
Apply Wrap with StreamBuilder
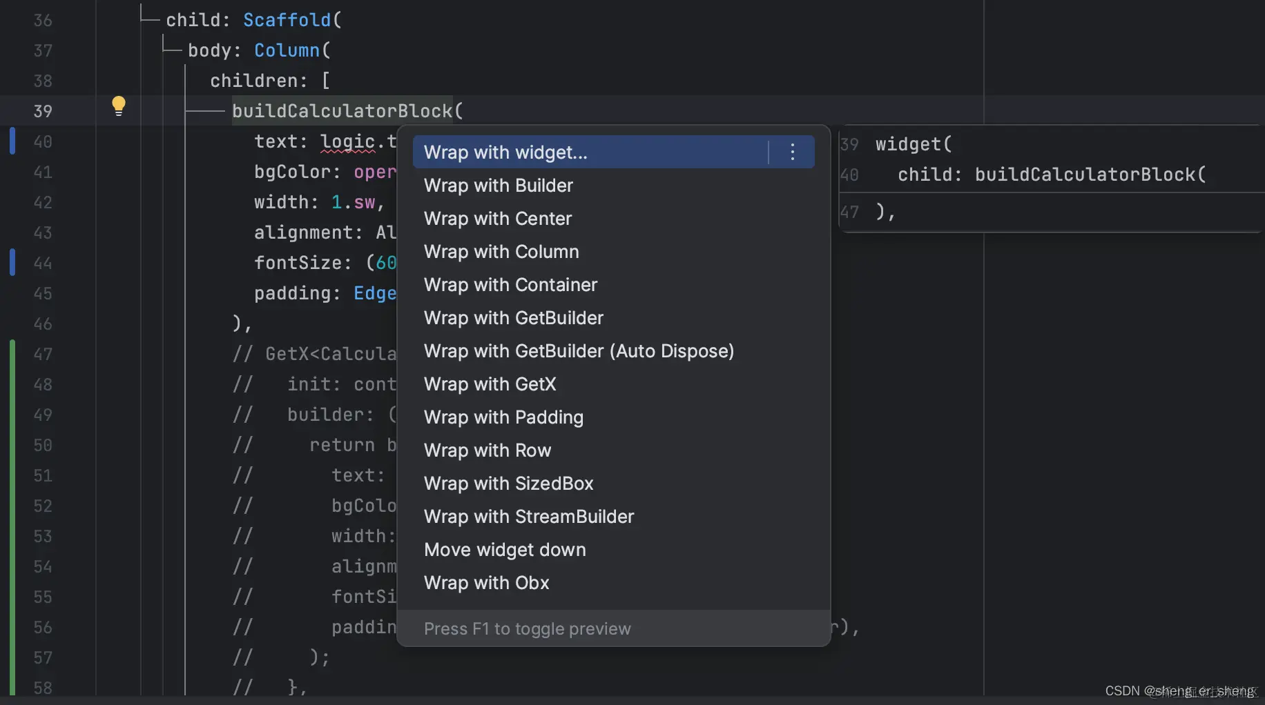coord(529,517)
